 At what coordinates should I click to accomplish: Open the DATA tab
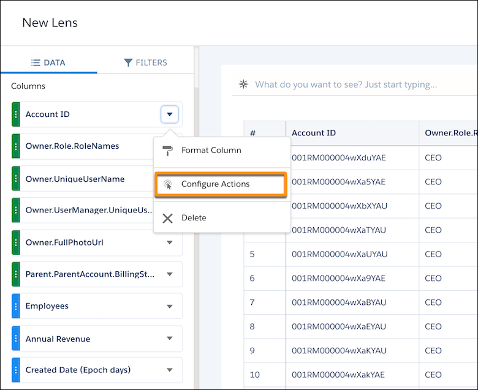click(x=48, y=62)
